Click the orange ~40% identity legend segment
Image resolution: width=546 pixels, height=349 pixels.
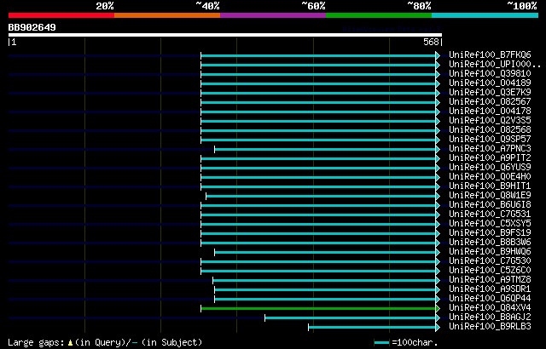click(167, 15)
